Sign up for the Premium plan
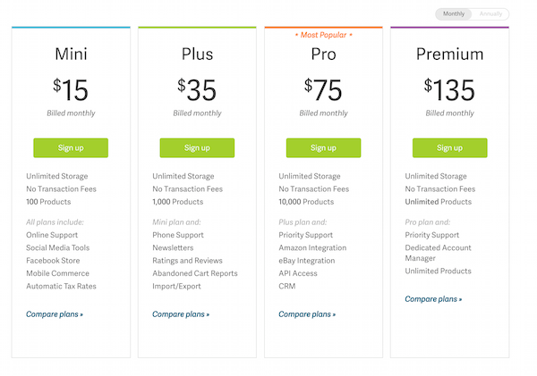Screen dimensions: 537x376 point(449,147)
